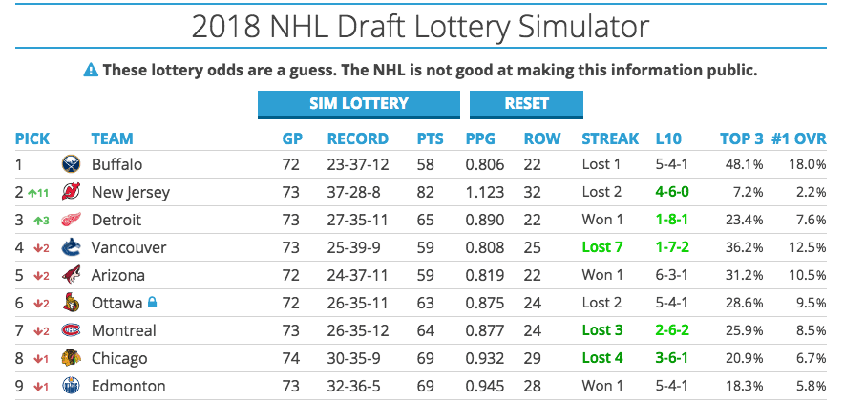Click the Edmonton Oilers logo
The width and height of the screenshot is (844, 402).
tap(72, 386)
